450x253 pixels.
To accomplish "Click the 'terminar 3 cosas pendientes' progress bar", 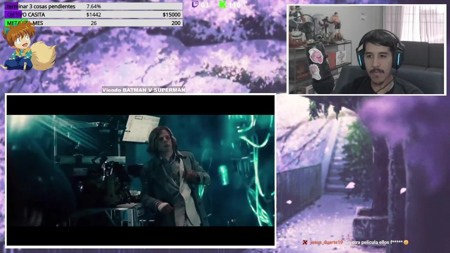I will pos(94,6).
